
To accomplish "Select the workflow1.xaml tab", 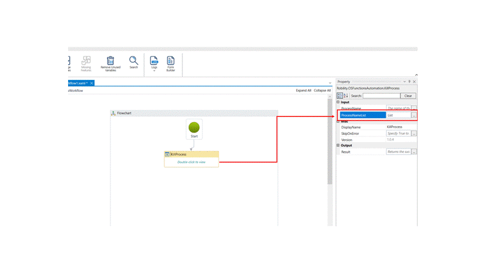I will point(78,83).
